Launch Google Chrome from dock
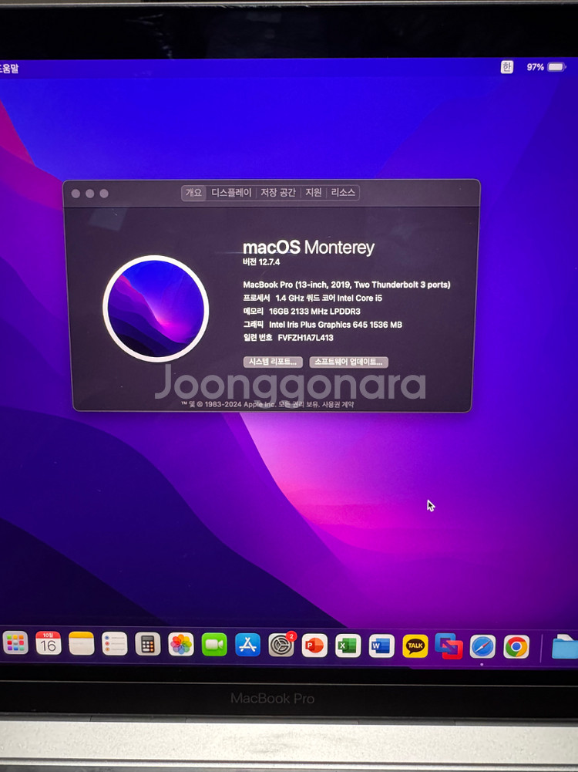This screenshot has width=578, height=772. (x=516, y=646)
